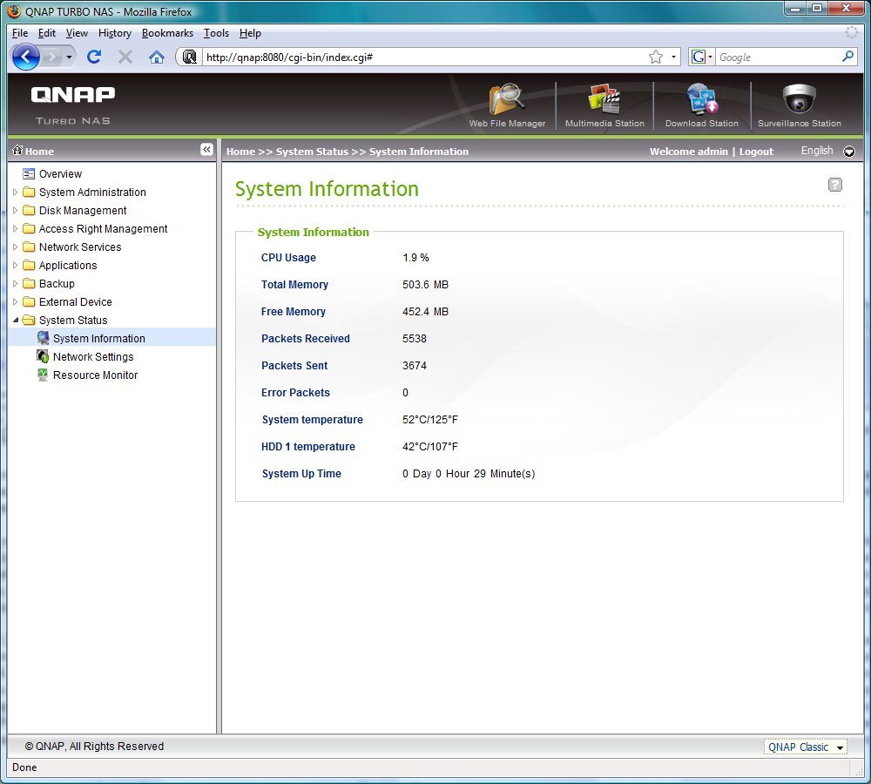Click the CPU Usage value 1.9 %
Viewport: 871px width, 784px height.
(x=415, y=258)
